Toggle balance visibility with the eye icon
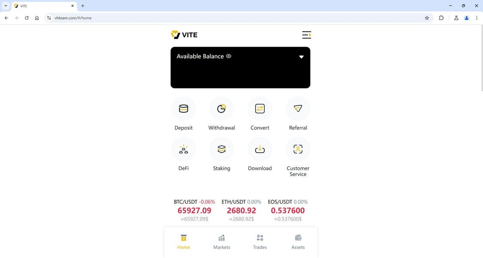 [x=229, y=56]
